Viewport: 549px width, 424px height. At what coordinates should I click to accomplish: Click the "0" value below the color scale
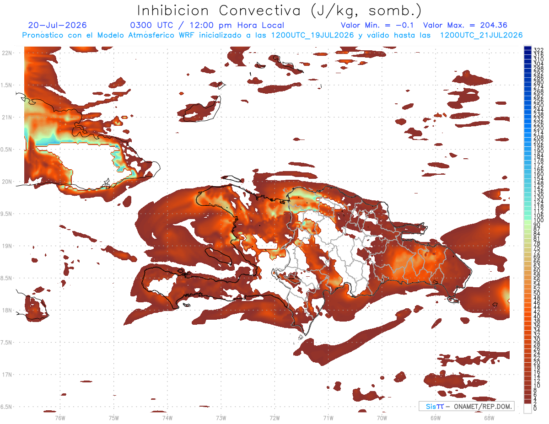(535, 408)
